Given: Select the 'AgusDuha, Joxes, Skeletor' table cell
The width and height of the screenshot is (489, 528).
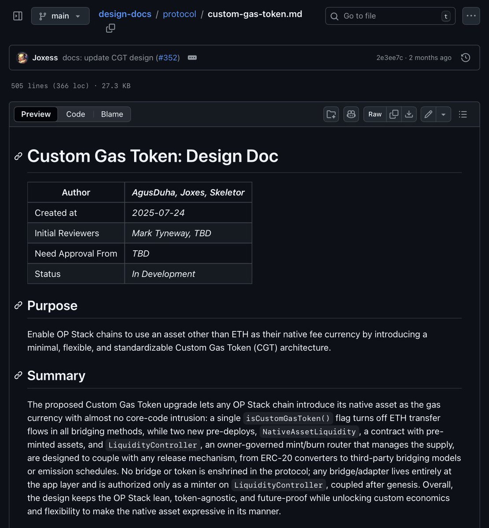Looking at the screenshot, I should (188, 192).
